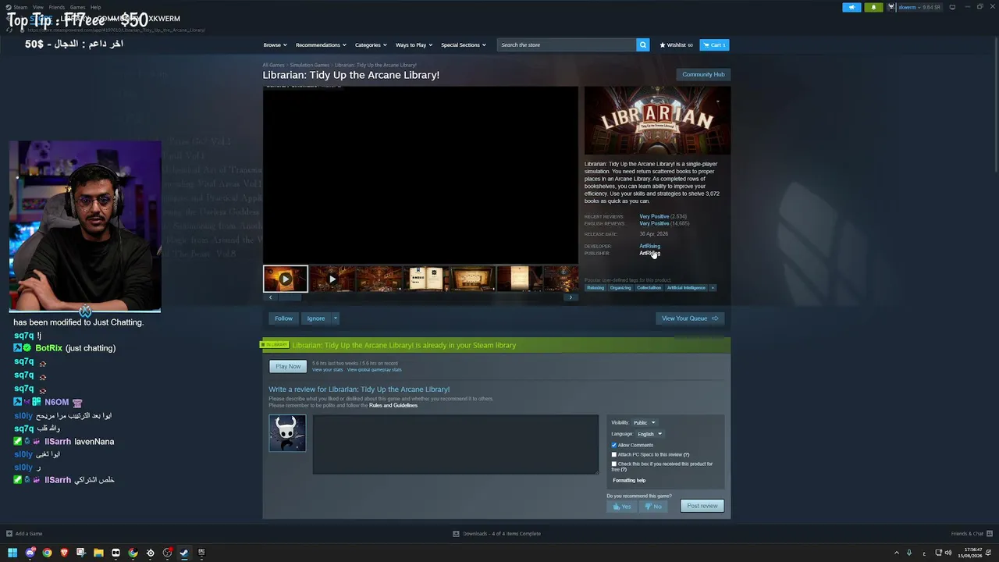Open the review Language English dropdown
The image size is (999, 562).
[649, 434]
